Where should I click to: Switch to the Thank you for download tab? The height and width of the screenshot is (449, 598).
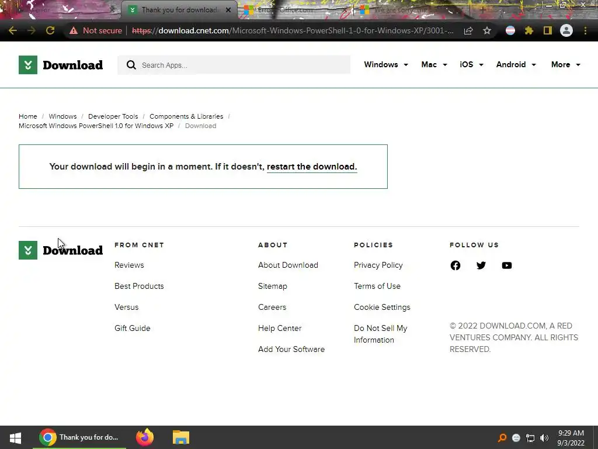(179, 10)
